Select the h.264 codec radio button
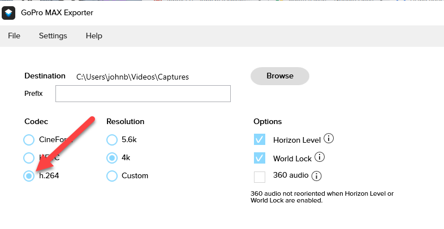 click(x=29, y=176)
